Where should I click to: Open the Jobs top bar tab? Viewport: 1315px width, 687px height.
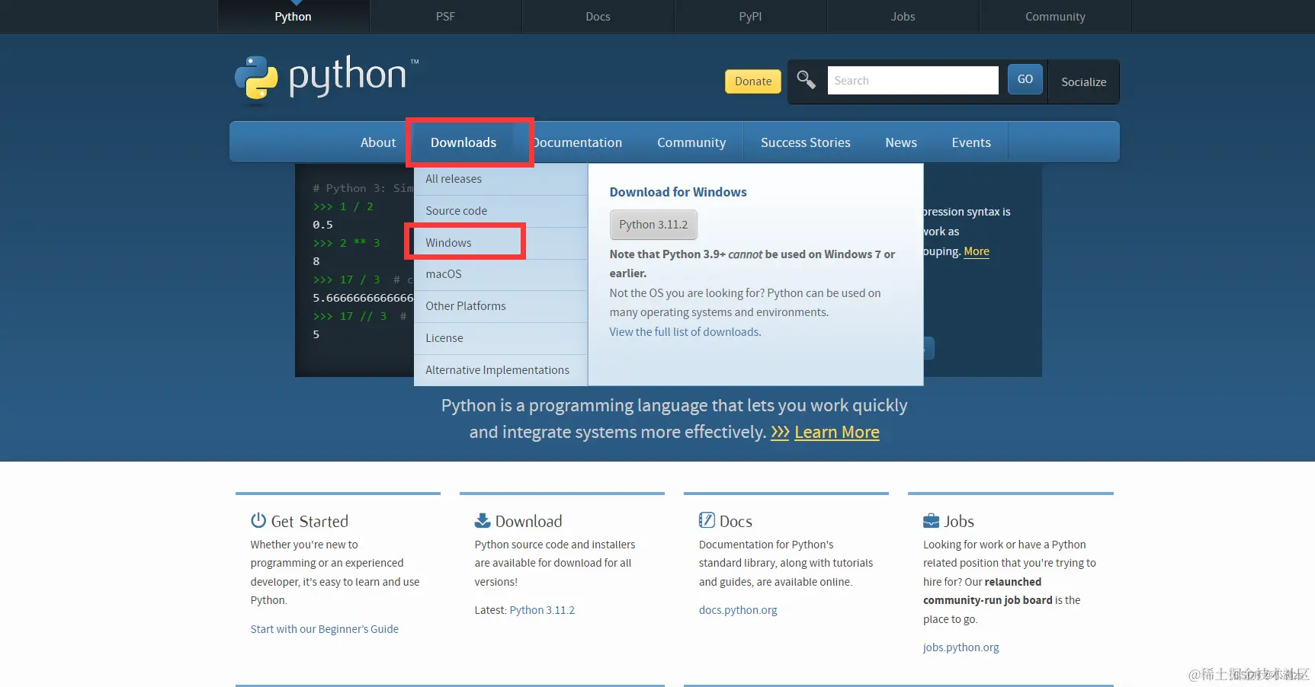pyautogui.click(x=903, y=16)
